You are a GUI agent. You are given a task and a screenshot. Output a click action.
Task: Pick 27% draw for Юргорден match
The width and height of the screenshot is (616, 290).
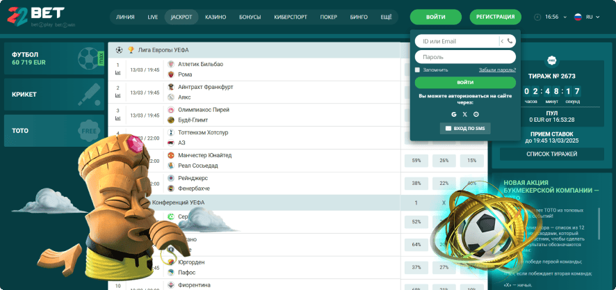444,267
